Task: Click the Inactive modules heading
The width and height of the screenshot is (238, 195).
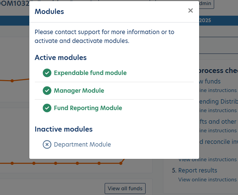Action: [64, 129]
